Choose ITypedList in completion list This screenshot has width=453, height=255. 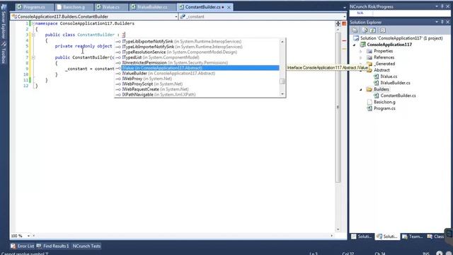(197, 57)
